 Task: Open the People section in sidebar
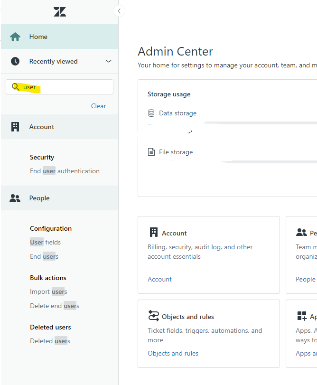pyautogui.click(x=39, y=198)
